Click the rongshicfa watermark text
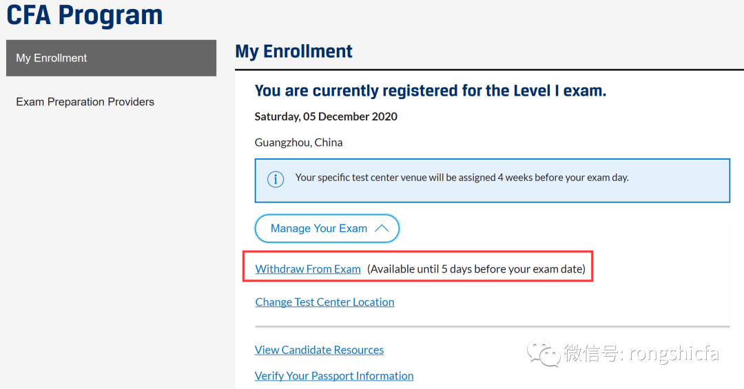744x389 pixels. 641,355
